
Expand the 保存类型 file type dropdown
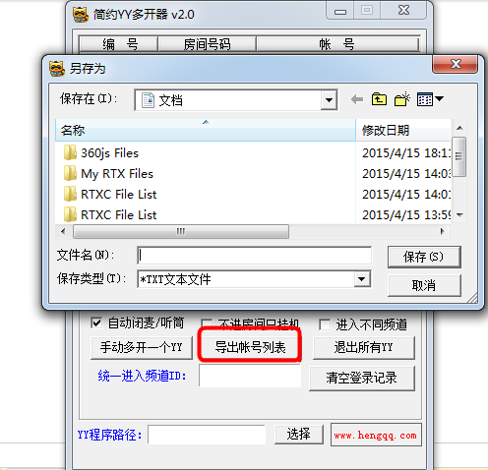(x=362, y=279)
